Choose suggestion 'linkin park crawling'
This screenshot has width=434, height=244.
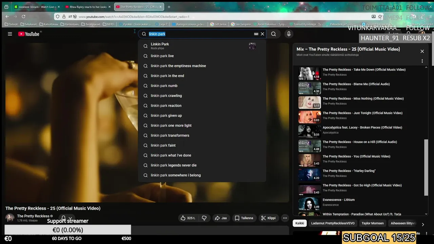pos(202,96)
